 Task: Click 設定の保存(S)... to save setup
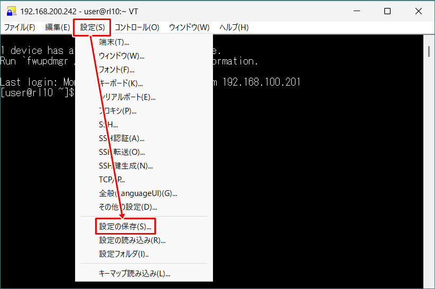point(125,227)
